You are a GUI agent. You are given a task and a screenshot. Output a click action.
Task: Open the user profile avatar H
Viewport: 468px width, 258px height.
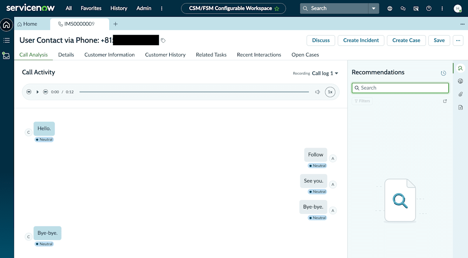click(458, 8)
